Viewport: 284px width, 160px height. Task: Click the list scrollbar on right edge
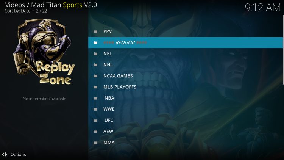click(x=283, y=50)
